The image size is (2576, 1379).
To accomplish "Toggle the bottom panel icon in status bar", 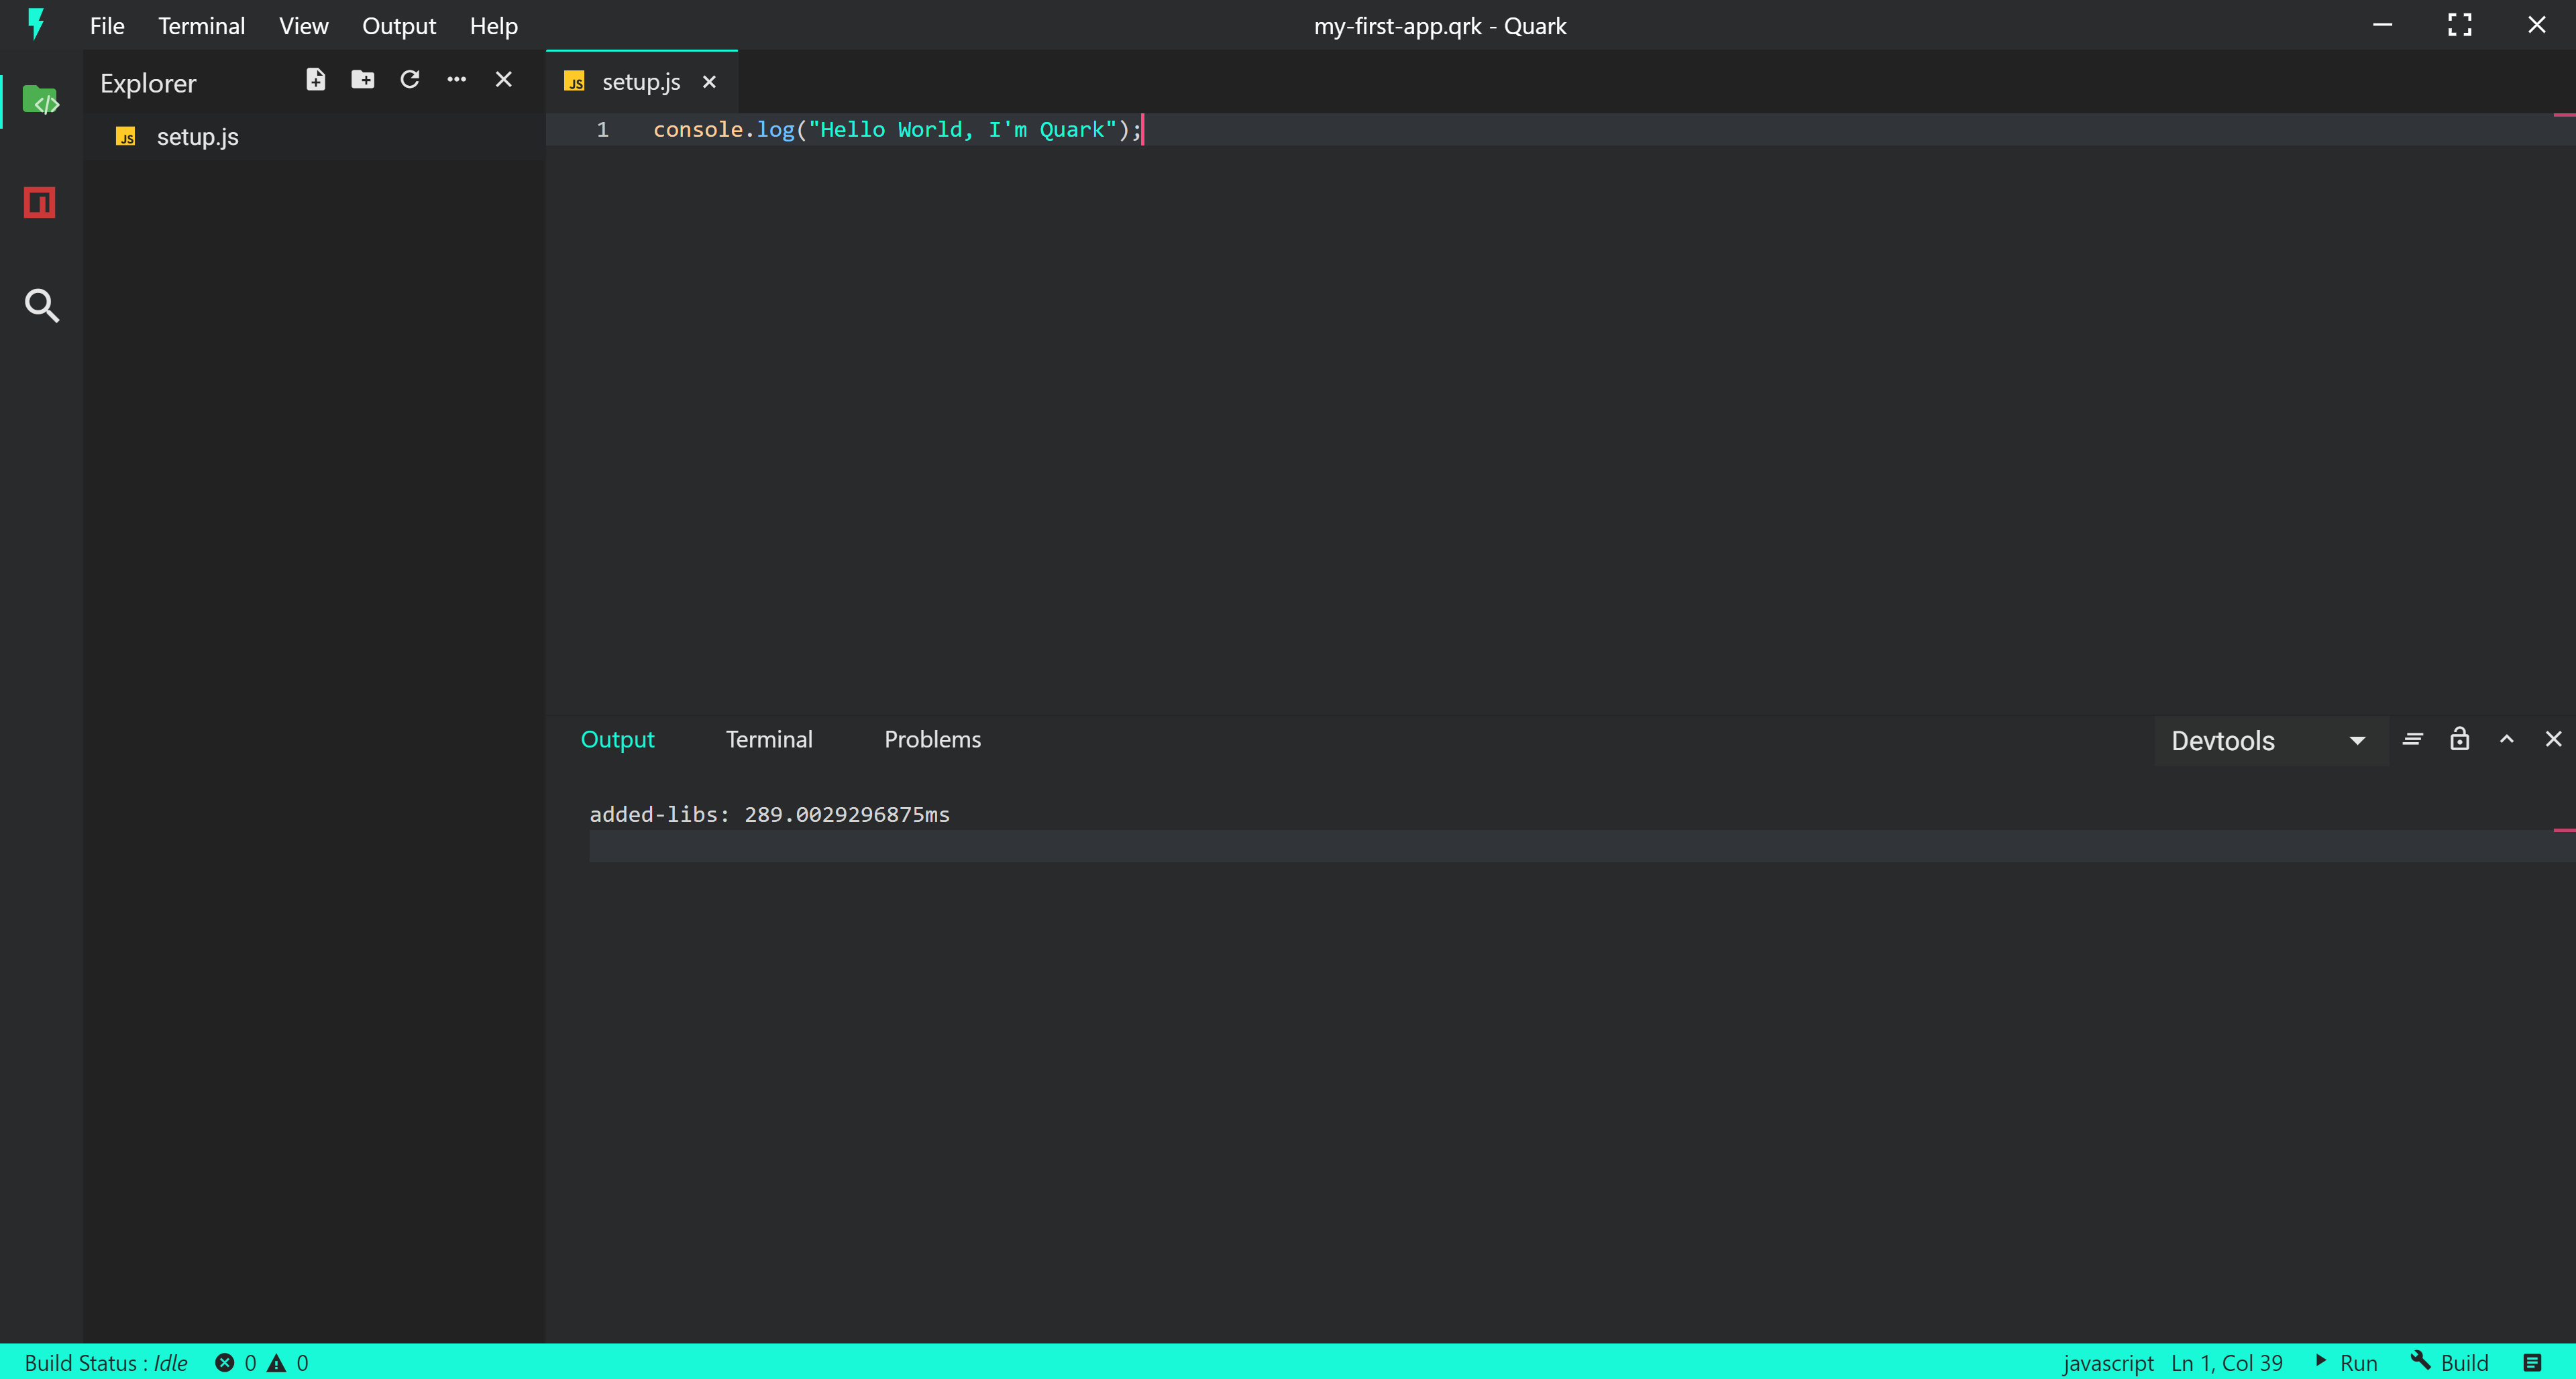I will point(2532,1363).
